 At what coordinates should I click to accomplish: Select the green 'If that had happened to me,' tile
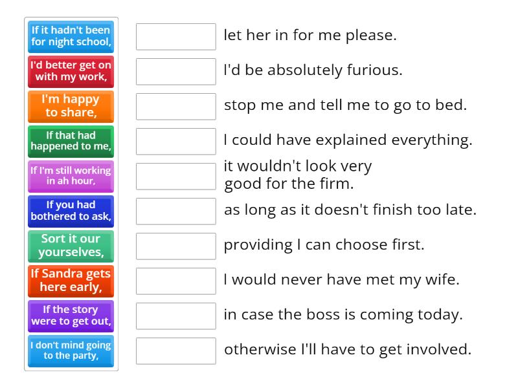(x=71, y=141)
